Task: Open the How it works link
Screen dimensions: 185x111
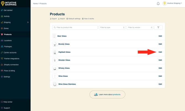Action: (x=88, y=19)
